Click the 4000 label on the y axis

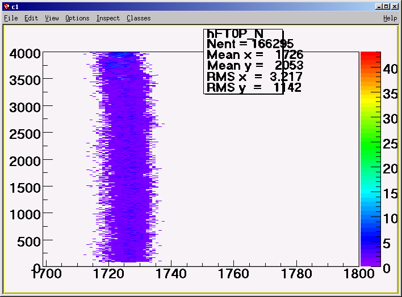tap(25, 54)
